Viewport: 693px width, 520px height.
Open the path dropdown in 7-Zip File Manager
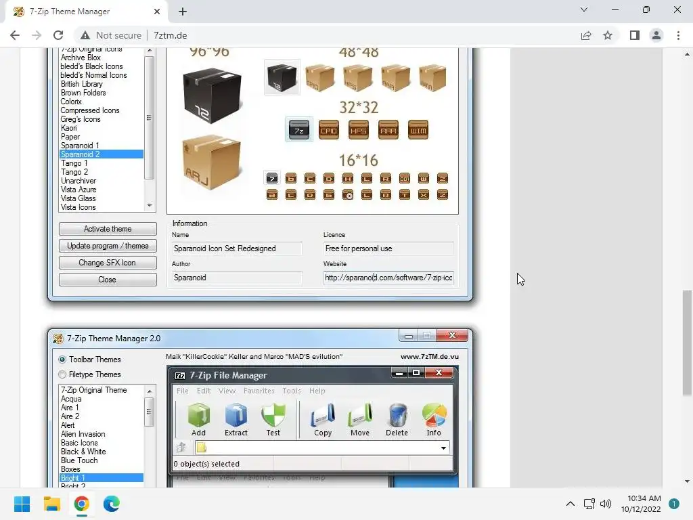click(x=443, y=448)
